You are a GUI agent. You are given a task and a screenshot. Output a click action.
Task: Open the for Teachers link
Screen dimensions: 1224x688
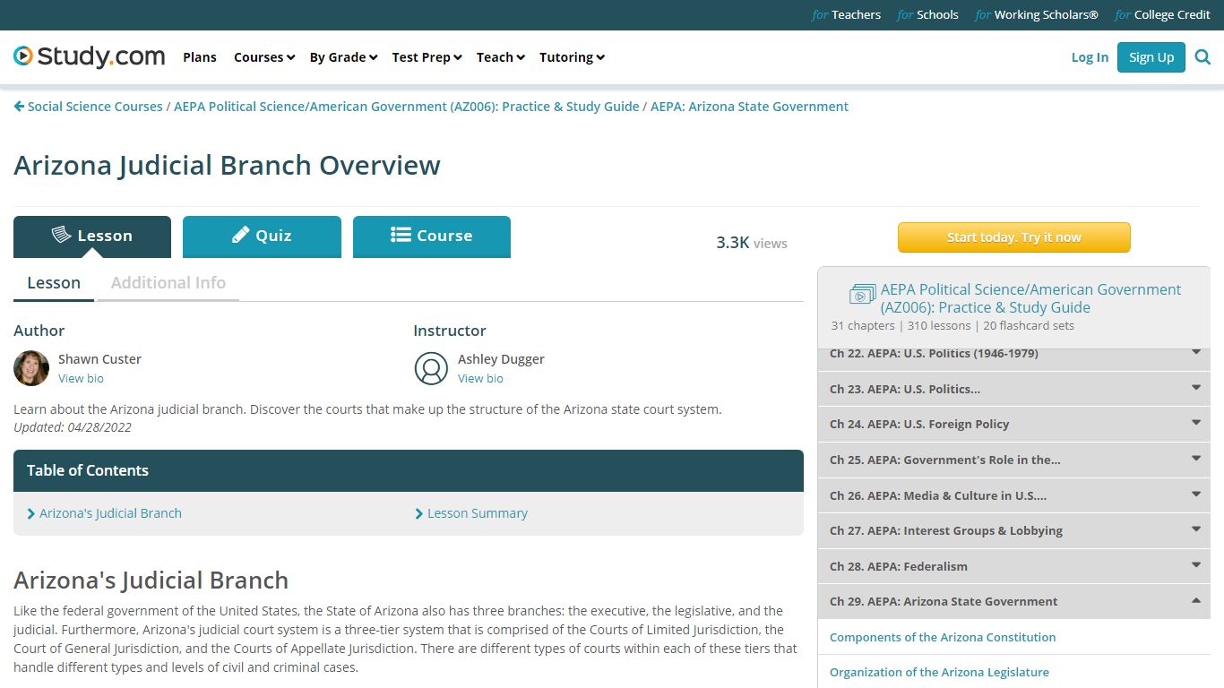pos(846,14)
